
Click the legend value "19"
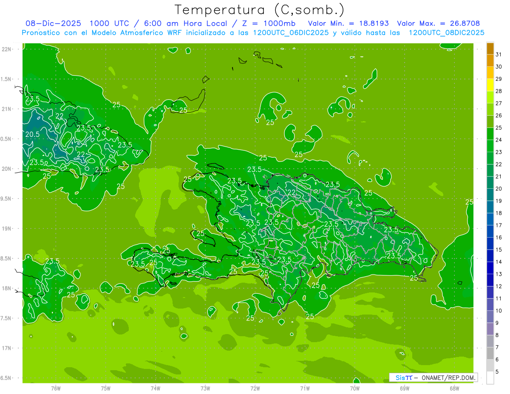(x=499, y=201)
